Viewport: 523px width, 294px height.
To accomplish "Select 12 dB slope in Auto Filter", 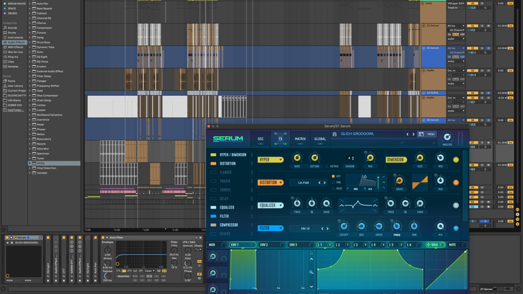I will coord(159,271).
